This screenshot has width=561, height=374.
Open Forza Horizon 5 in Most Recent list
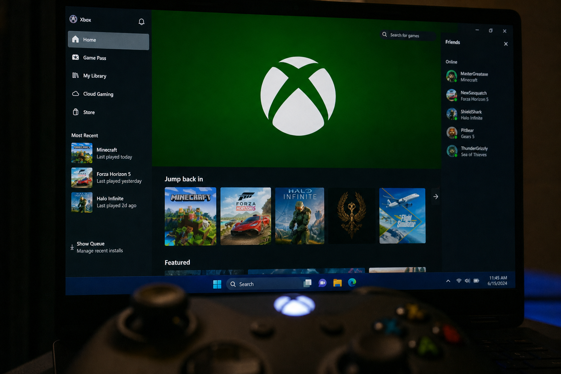pyautogui.click(x=107, y=178)
